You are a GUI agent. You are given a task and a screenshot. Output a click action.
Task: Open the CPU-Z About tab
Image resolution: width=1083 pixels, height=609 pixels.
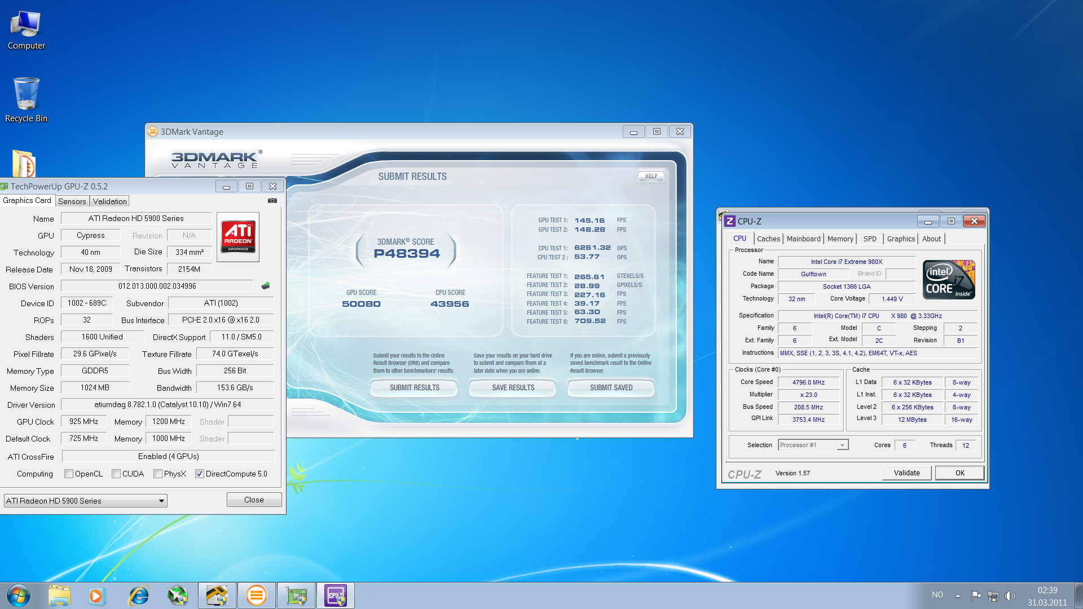click(932, 239)
